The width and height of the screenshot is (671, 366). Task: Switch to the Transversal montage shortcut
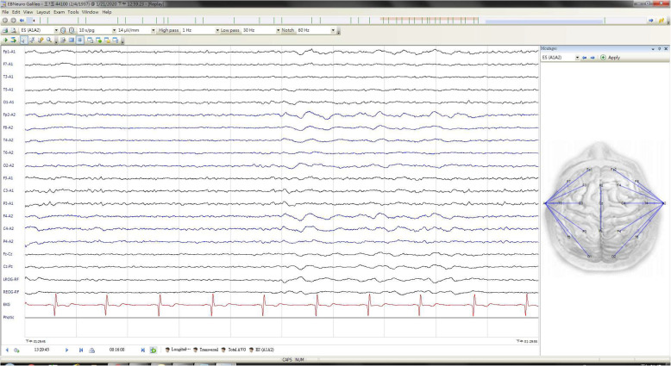(x=206, y=350)
